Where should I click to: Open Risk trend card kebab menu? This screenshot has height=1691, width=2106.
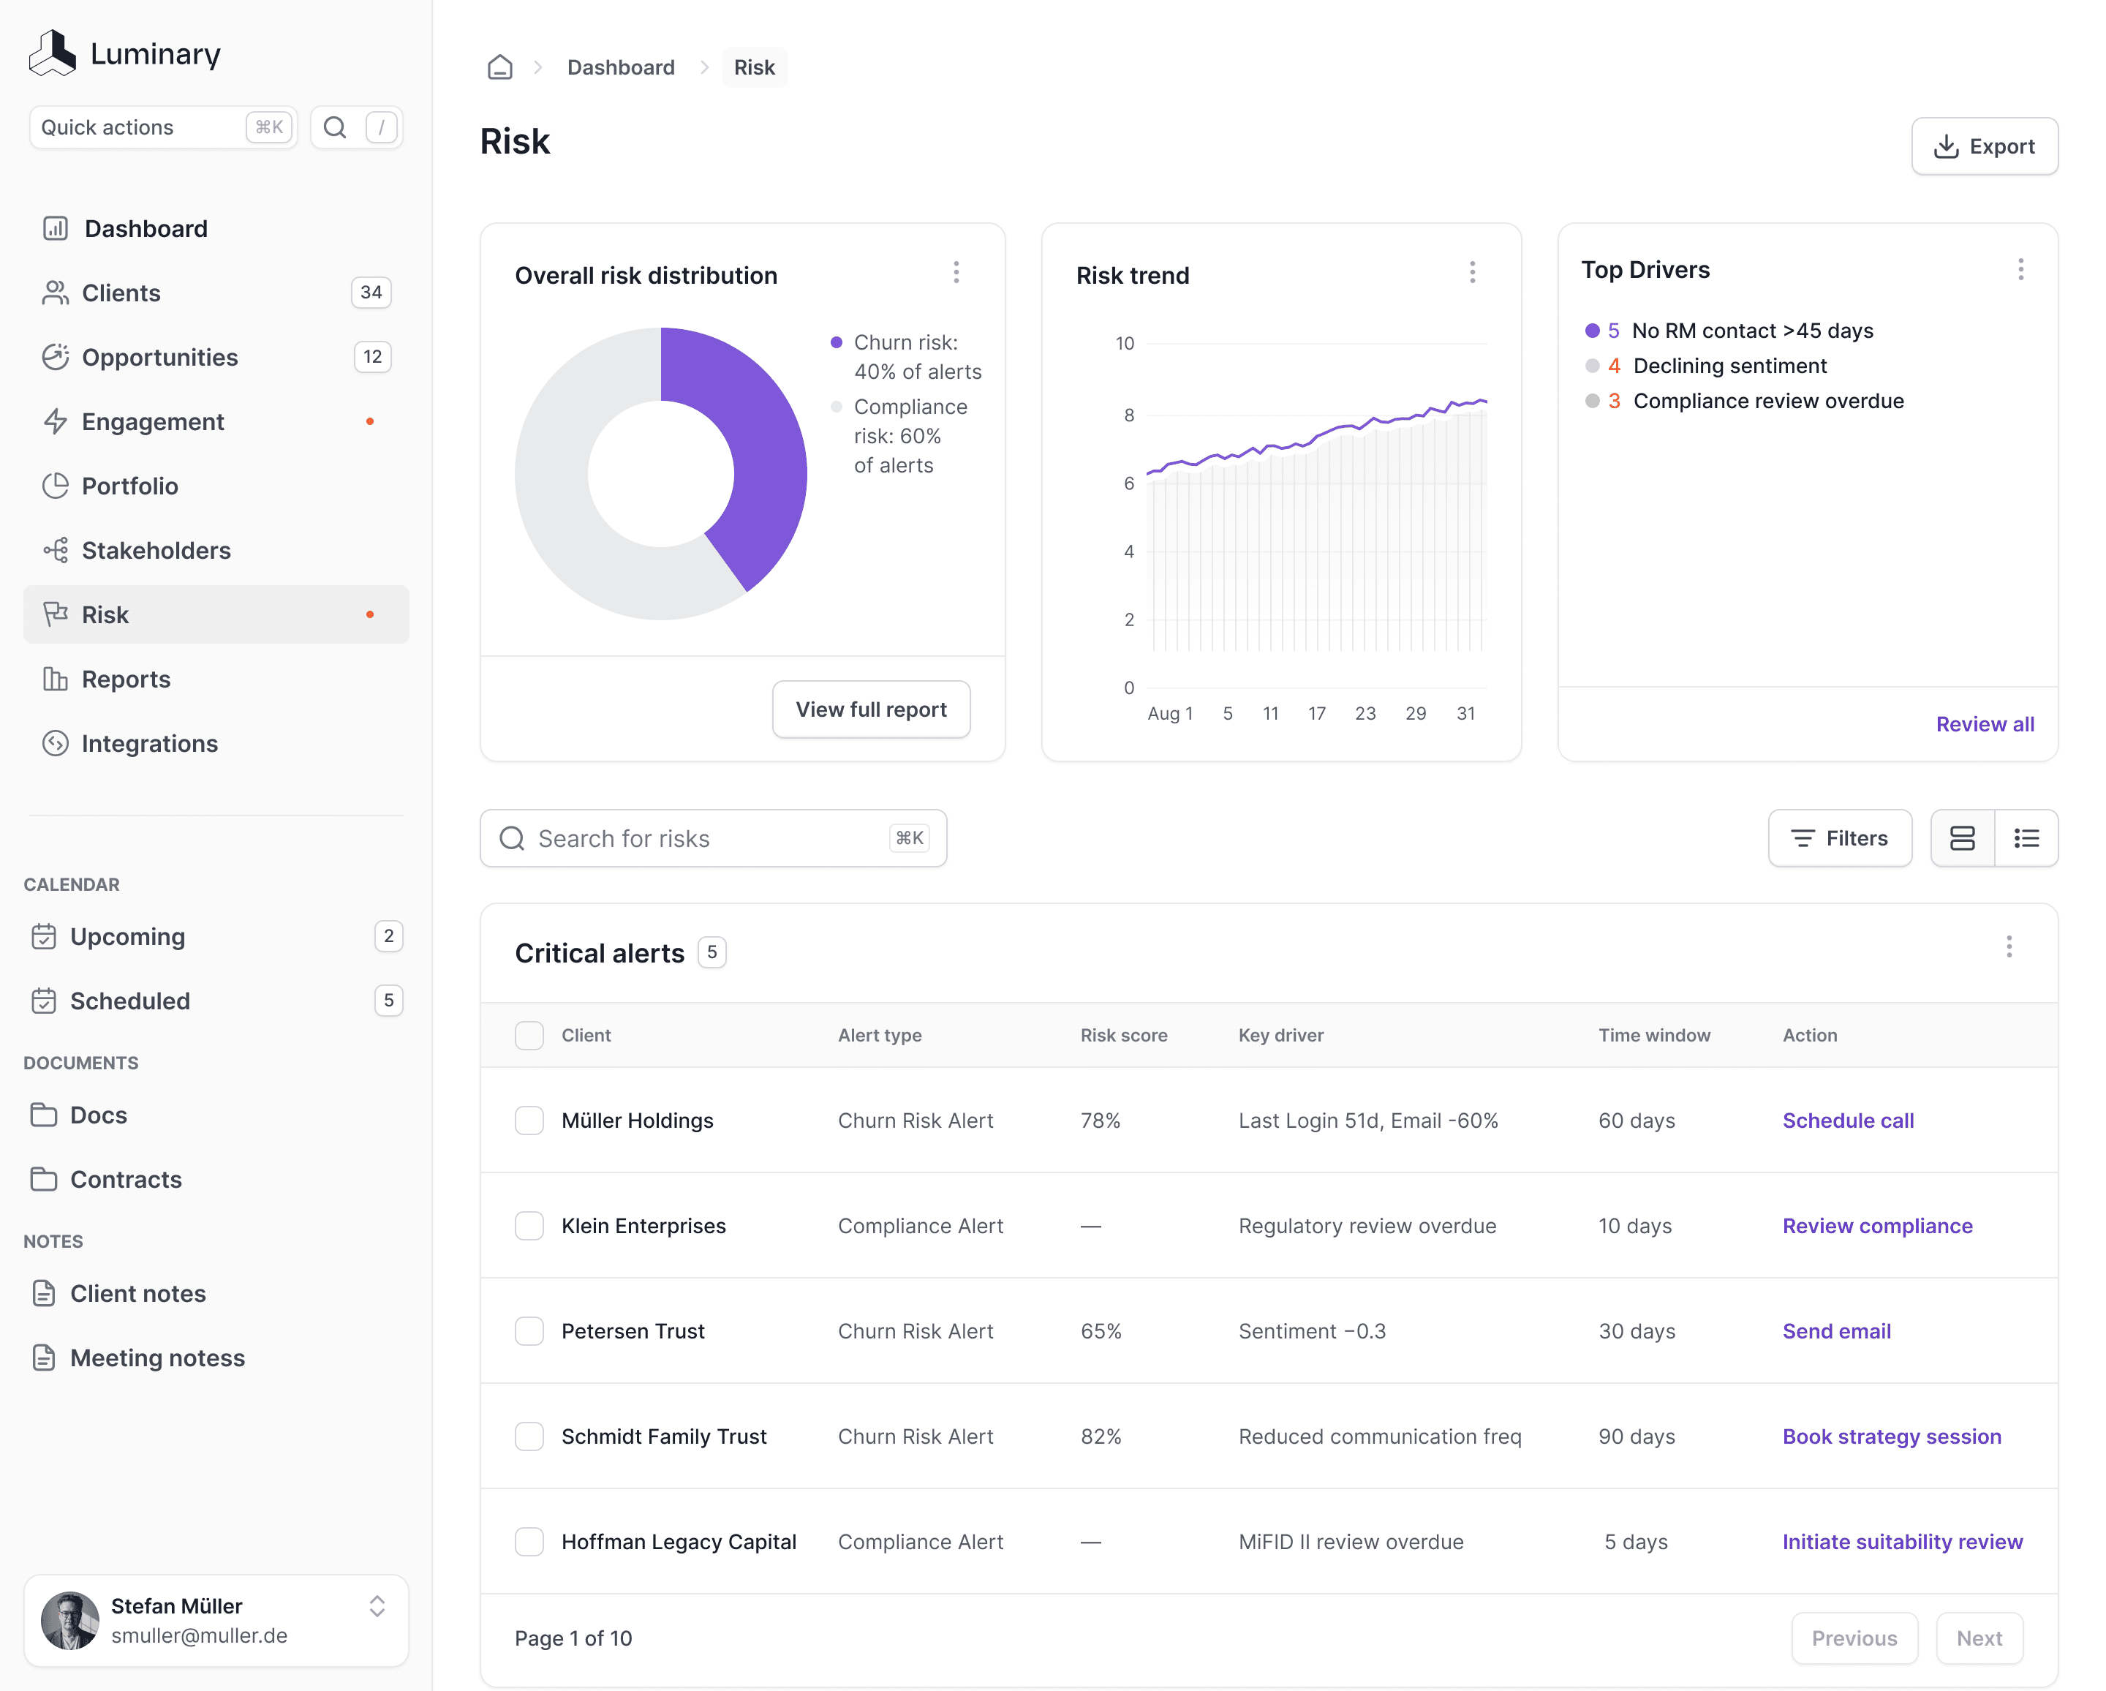pyautogui.click(x=1471, y=273)
